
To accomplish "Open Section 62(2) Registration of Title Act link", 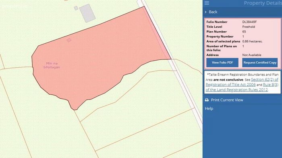I will pos(242,82).
